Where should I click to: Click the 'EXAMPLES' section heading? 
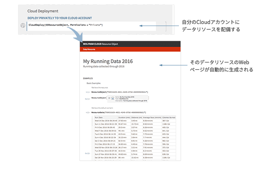[x=88, y=78]
